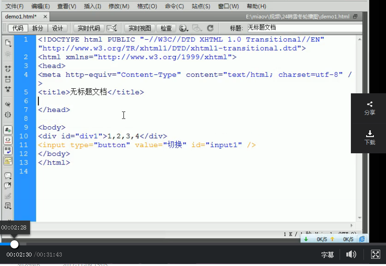This screenshot has height=266, width=386.
Task: Open the 格式(O) menu
Action: click(x=147, y=6)
